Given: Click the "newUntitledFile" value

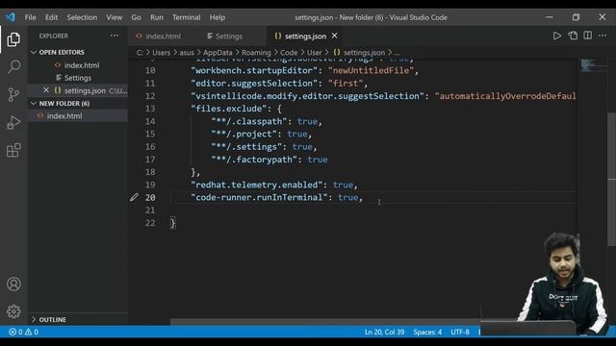Looking at the screenshot, I should (x=372, y=70).
